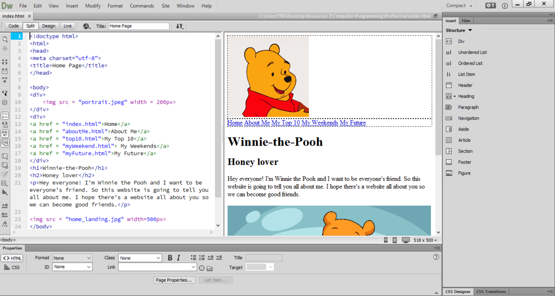Image resolution: width=555 pixels, height=296 pixels.
Task: Insert List Item element
Action: click(x=466, y=74)
